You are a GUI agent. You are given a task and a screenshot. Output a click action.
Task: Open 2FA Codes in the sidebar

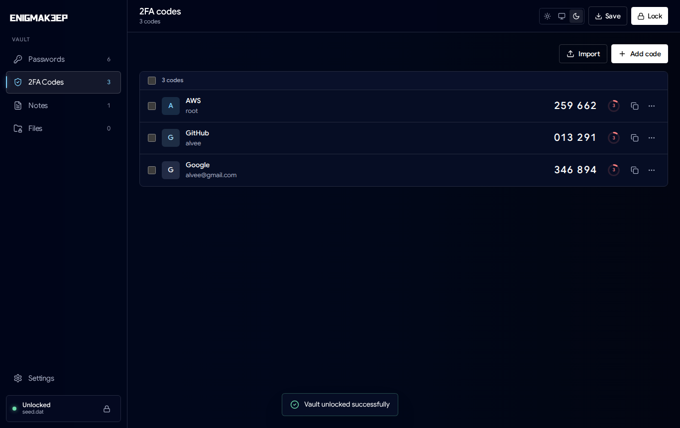tap(63, 82)
